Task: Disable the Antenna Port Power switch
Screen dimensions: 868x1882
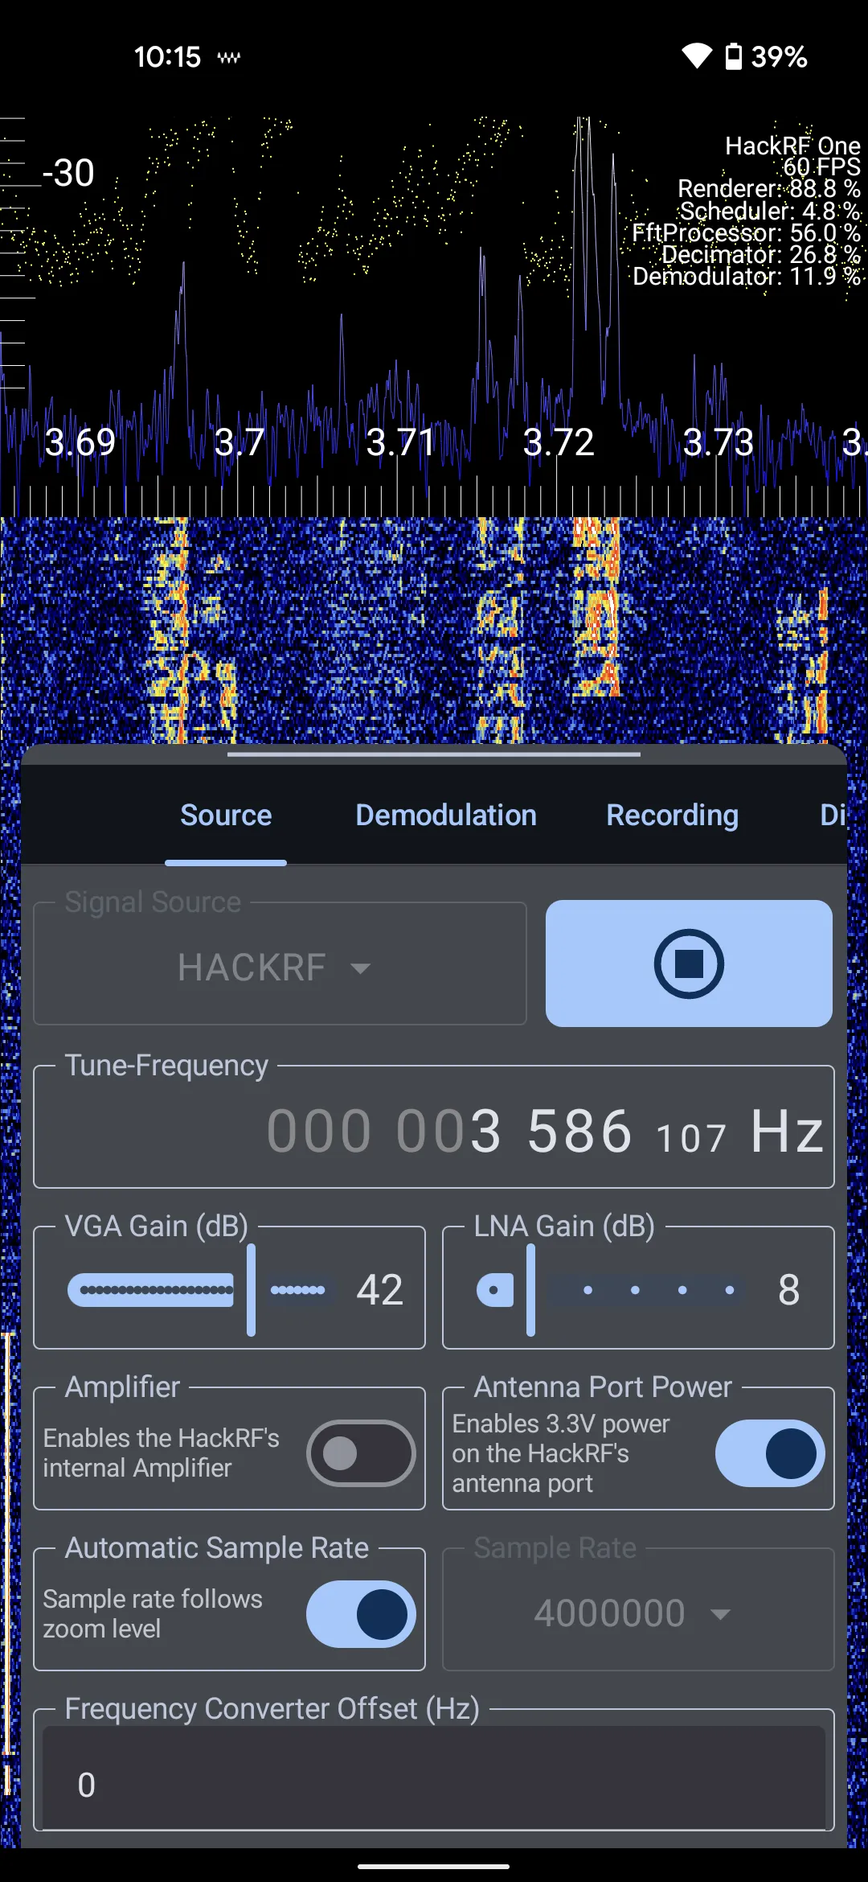Action: (769, 1453)
